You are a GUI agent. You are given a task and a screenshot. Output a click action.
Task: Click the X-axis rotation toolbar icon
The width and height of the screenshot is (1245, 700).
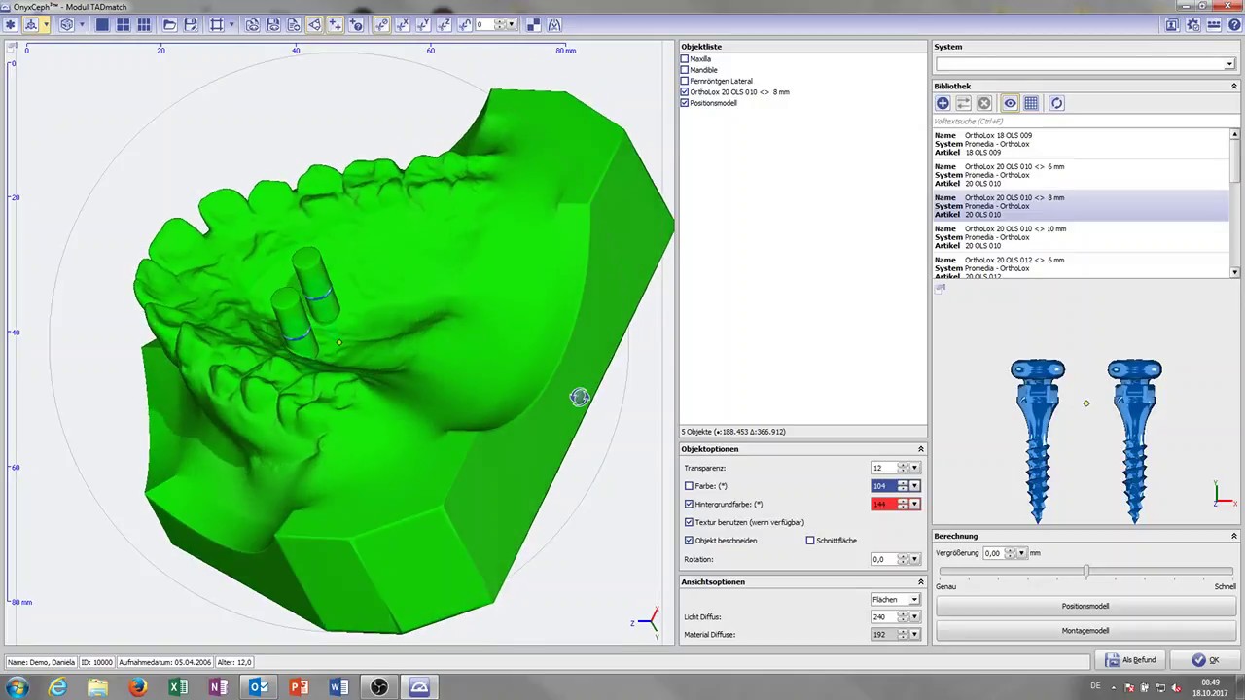(x=403, y=24)
